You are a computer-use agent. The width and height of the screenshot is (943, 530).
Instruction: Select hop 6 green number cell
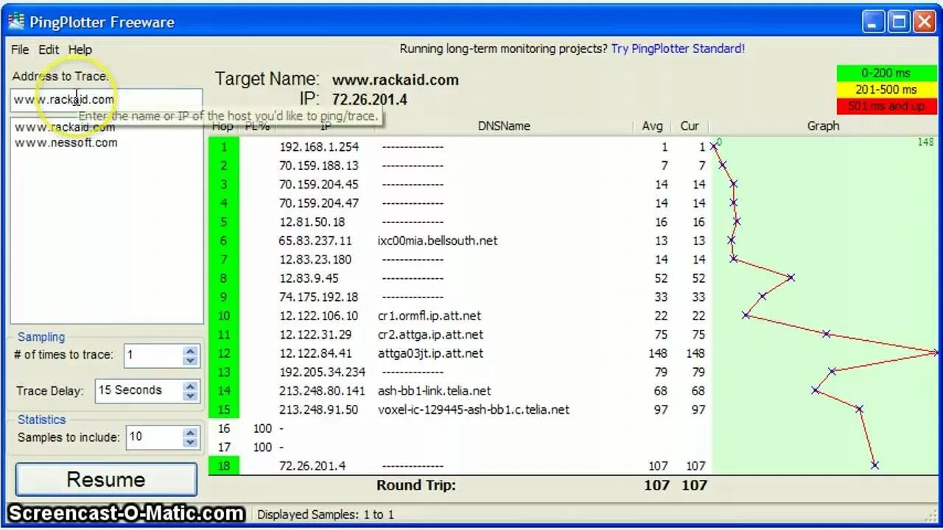[224, 241]
